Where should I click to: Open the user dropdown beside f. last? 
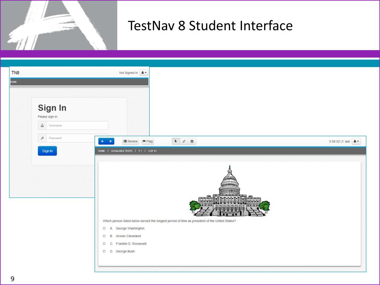click(356, 141)
